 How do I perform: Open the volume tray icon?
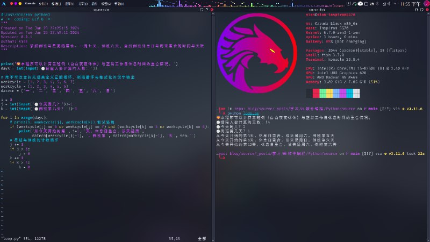389,4
